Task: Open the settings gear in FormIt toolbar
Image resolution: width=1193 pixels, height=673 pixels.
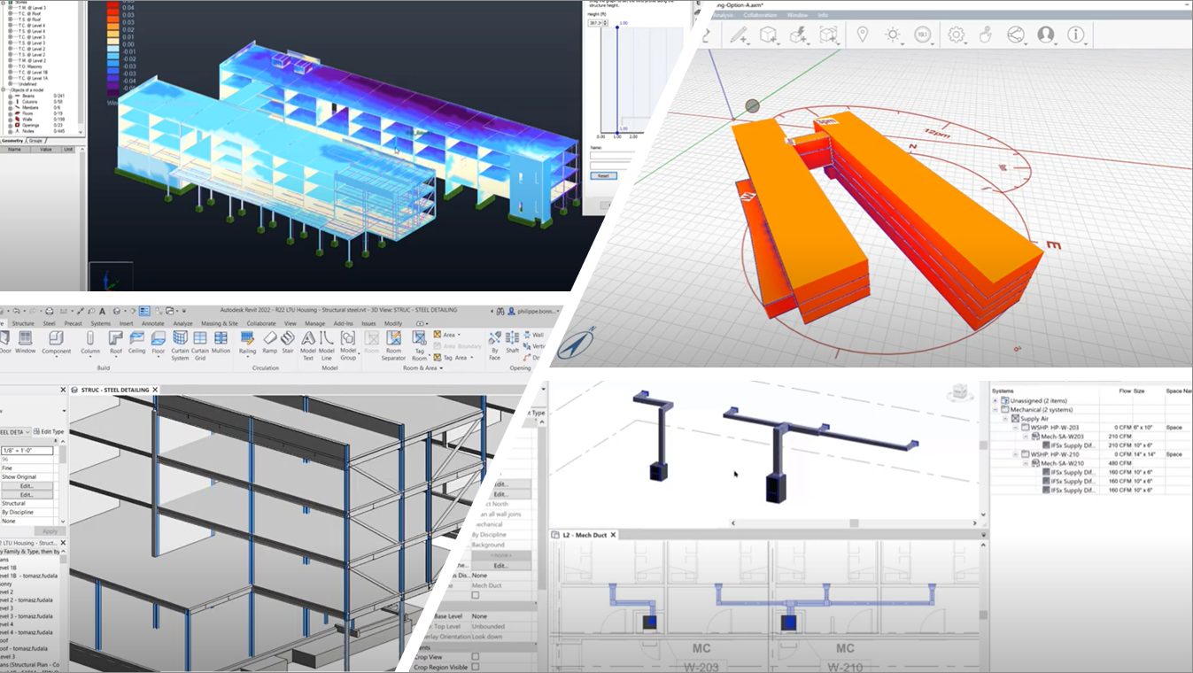Action: (x=956, y=35)
